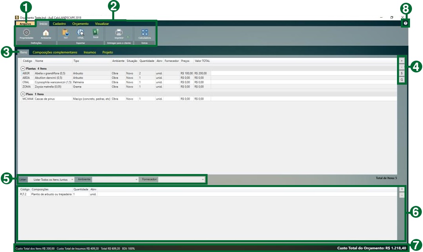Open the Listar dropdown
Image resolution: width=423 pixels, height=252 pixels.
coord(51,180)
